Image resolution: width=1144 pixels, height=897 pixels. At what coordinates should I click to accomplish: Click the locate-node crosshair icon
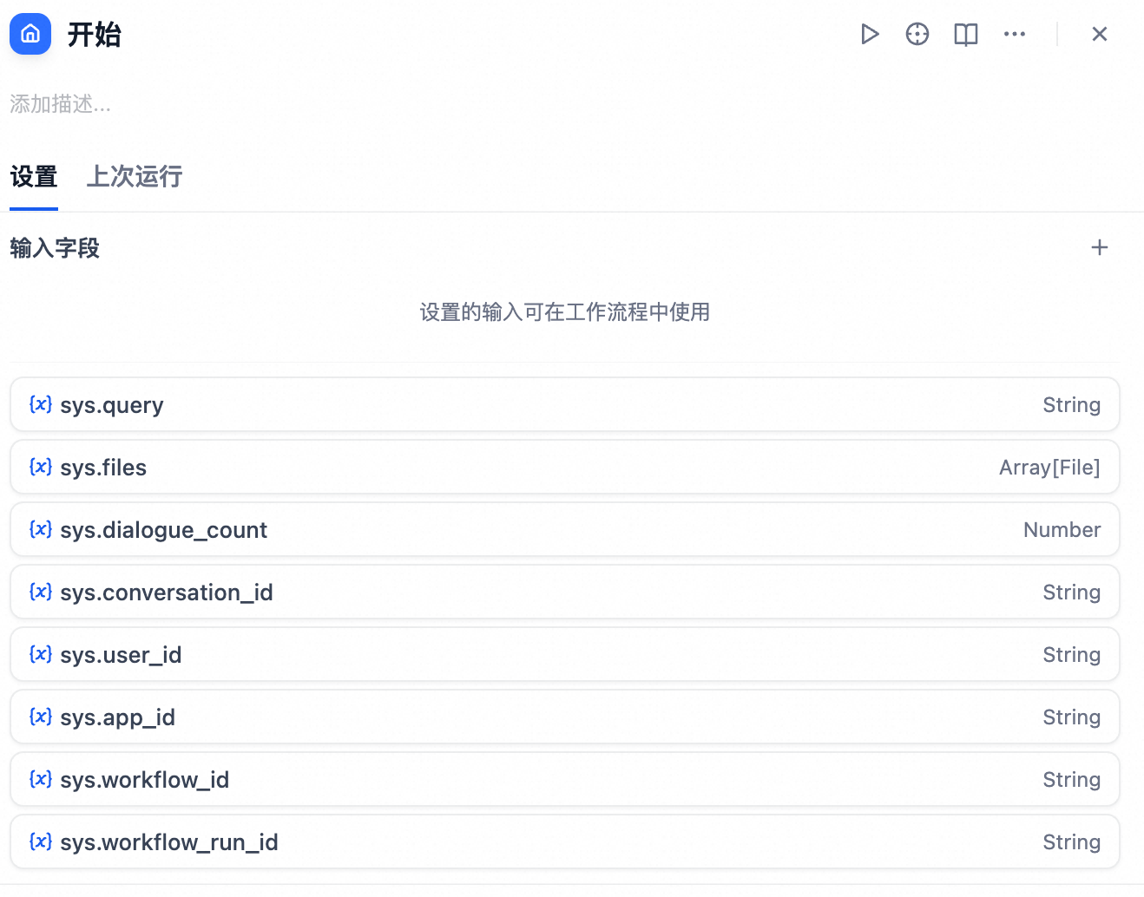(x=917, y=34)
